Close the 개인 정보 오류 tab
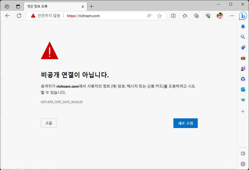The image size is (249, 170). coord(83,7)
